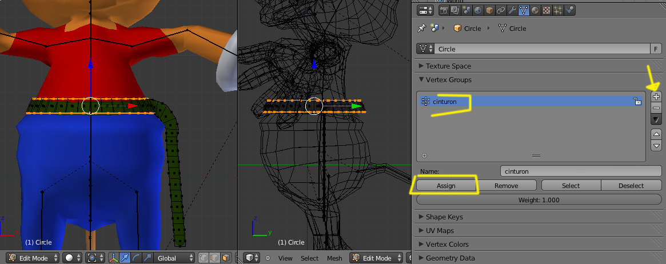The width and height of the screenshot is (666, 264).
Task: Open the Physics properties tab
Action: pyautogui.click(x=569, y=11)
